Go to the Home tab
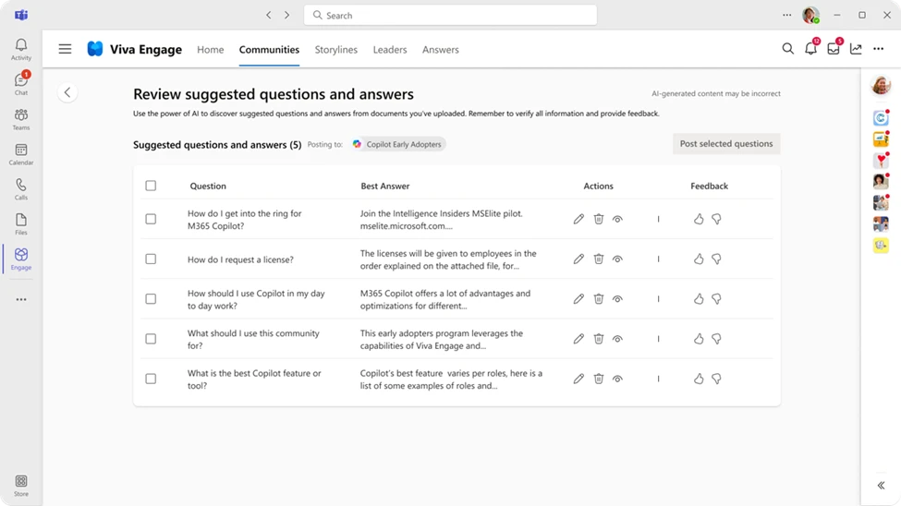901x506 pixels. click(211, 49)
